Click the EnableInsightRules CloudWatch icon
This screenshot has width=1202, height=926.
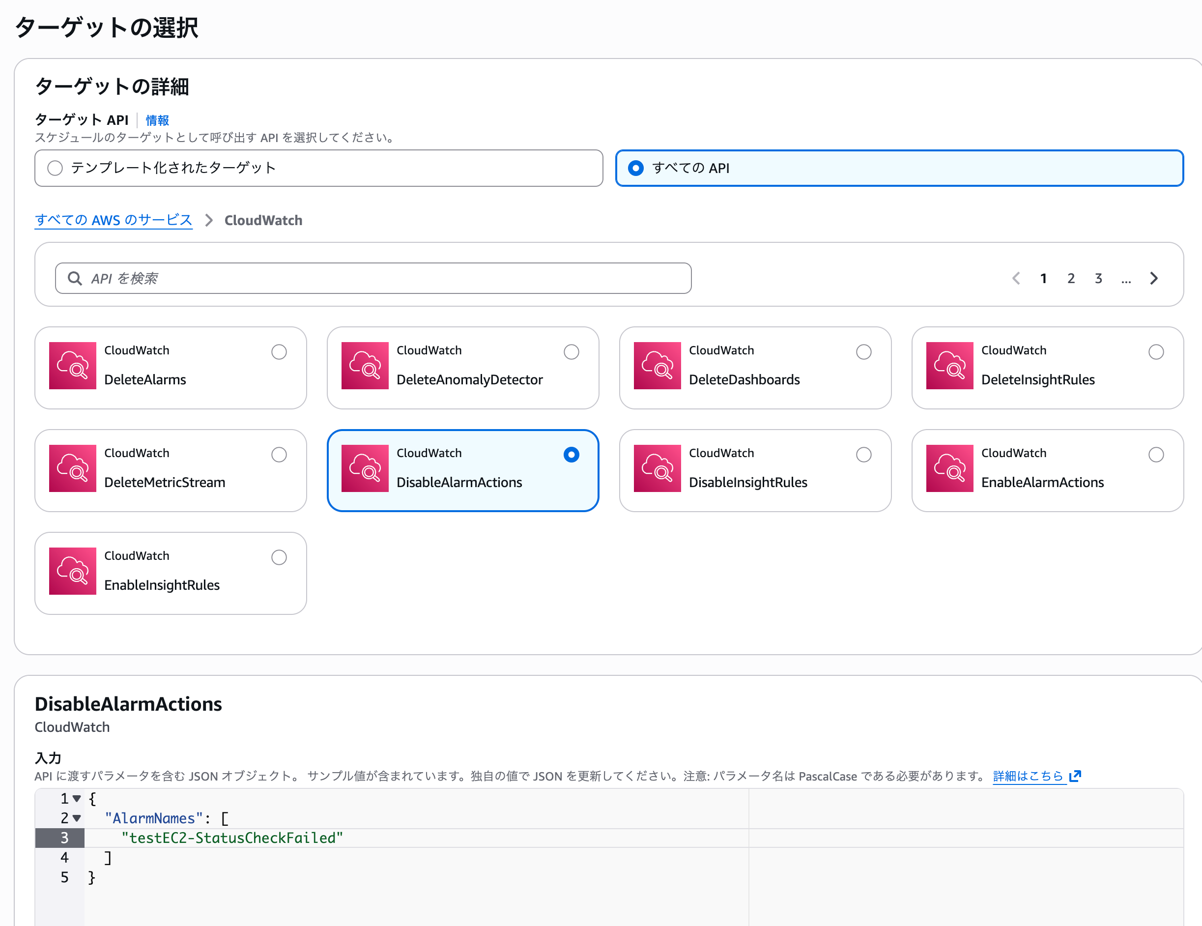pyautogui.click(x=72, y=571)
